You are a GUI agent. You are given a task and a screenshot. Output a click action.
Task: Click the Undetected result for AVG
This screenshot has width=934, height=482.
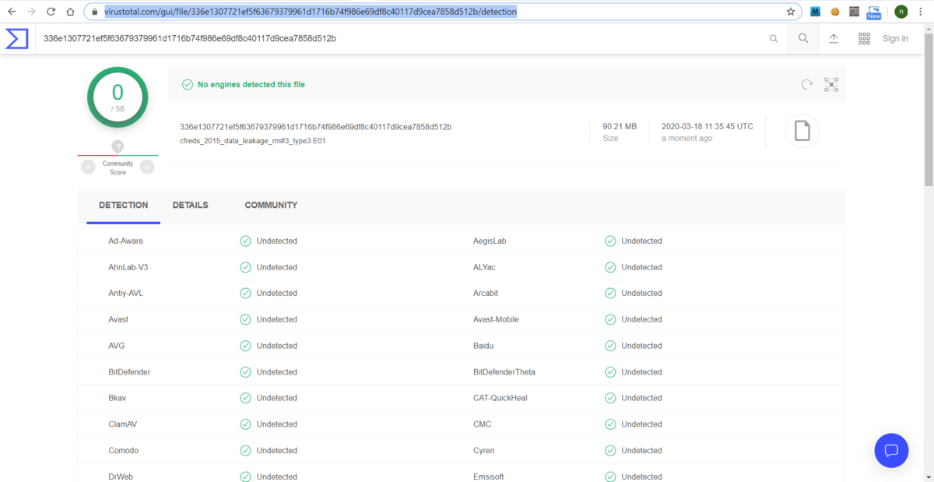(277, 346)
